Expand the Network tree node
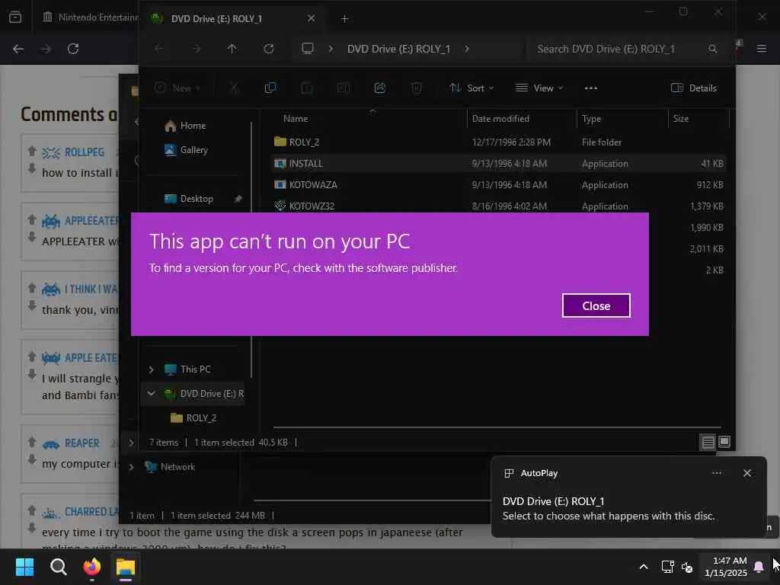 [x=131, y=467]
